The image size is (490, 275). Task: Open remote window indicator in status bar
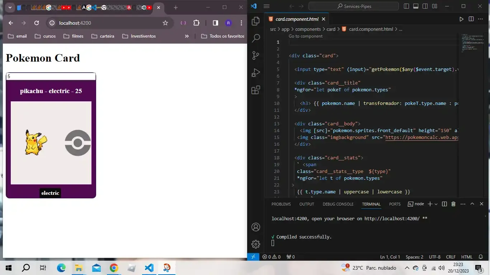(253, 257)
